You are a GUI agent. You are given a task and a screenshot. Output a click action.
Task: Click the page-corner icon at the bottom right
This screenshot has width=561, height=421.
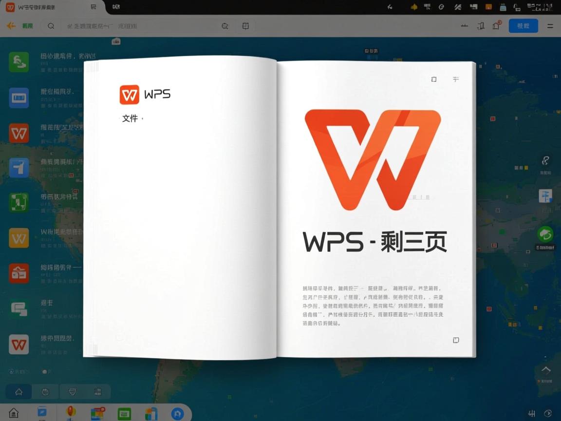click(456, 340)
